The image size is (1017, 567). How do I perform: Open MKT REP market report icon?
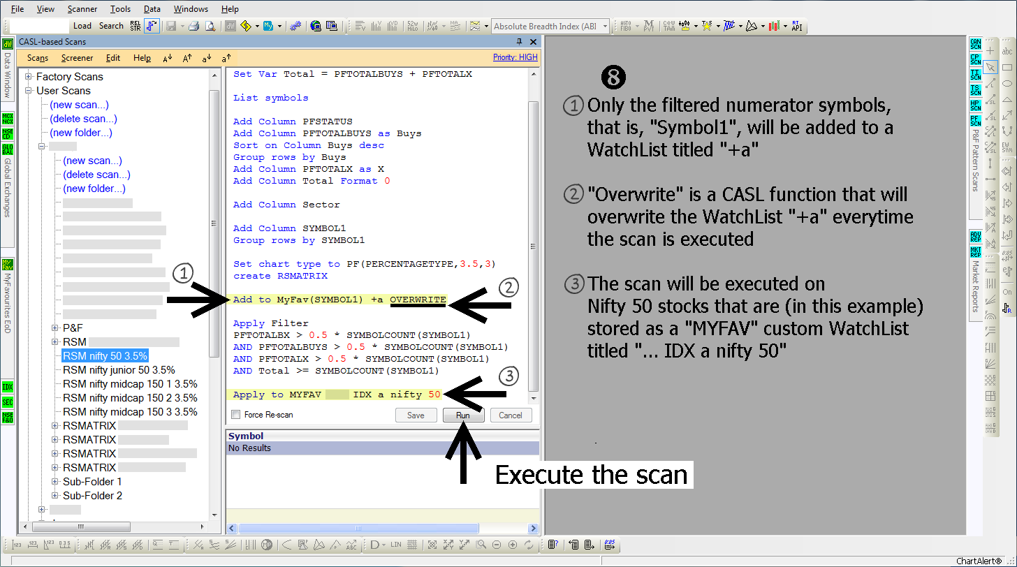click(x=976, y=251)
